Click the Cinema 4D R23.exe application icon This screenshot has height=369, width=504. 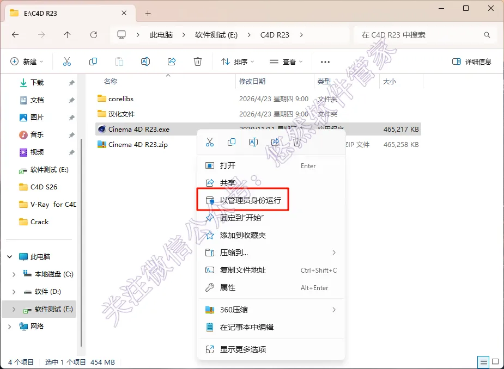click(x=102, y=129)
